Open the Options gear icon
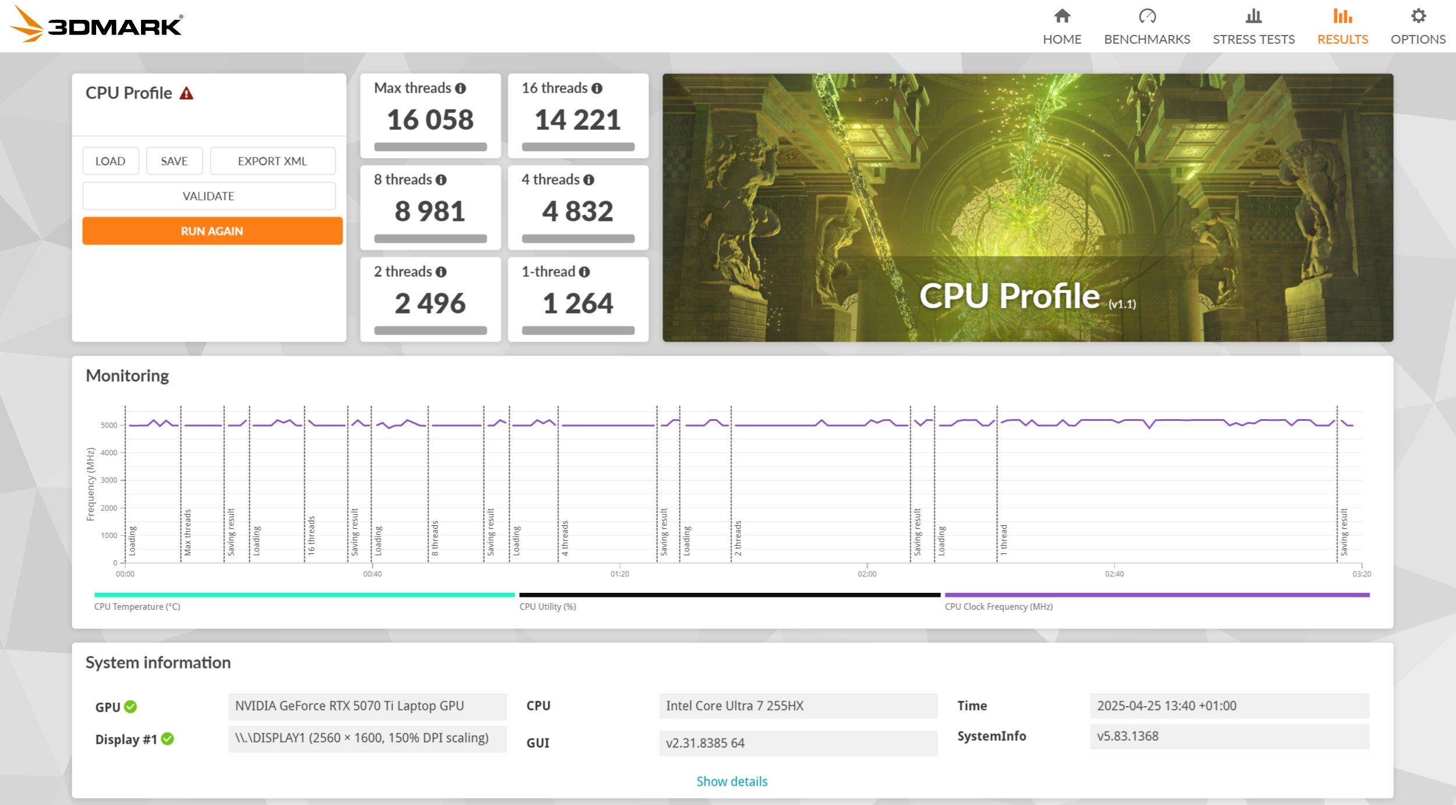The width and height of the screenshot is (1456, 805). click(1418, 16)
